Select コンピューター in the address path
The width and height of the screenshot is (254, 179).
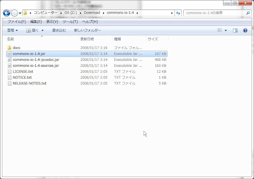[46, 13]
